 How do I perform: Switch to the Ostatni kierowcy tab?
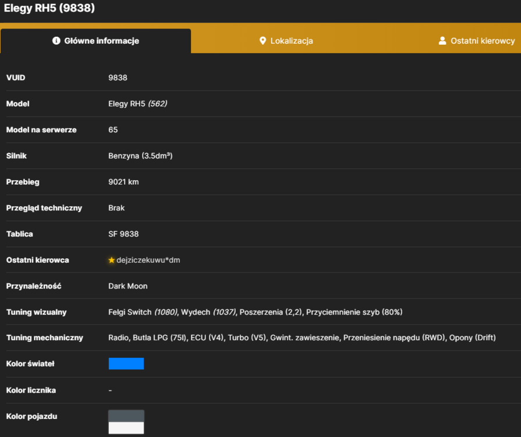(477, 41)
